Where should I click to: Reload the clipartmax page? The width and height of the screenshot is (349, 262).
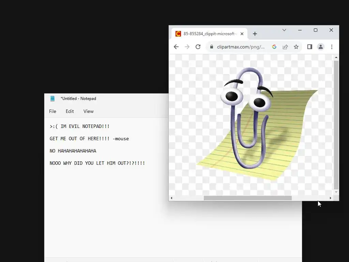point(198,47)
